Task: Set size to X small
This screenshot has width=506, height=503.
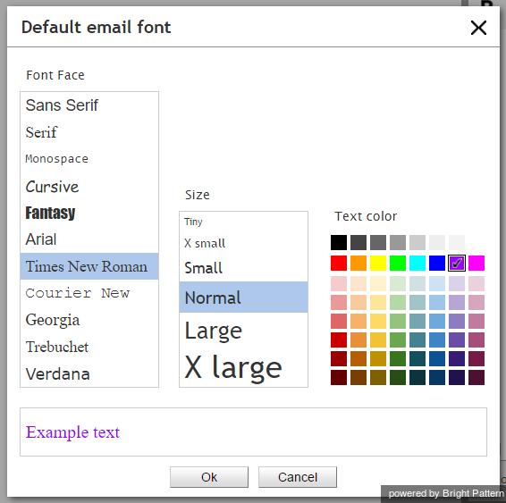Action: (x=244, y=243)
